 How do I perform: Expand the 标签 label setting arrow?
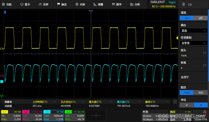pos(205,65)
